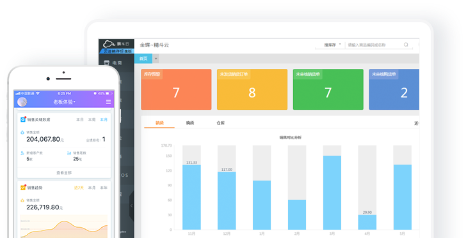The height and width of the screenshot is (238, 466).
Task: Open the 老板体验 role dropdown
Action: [x=64, y=101]
